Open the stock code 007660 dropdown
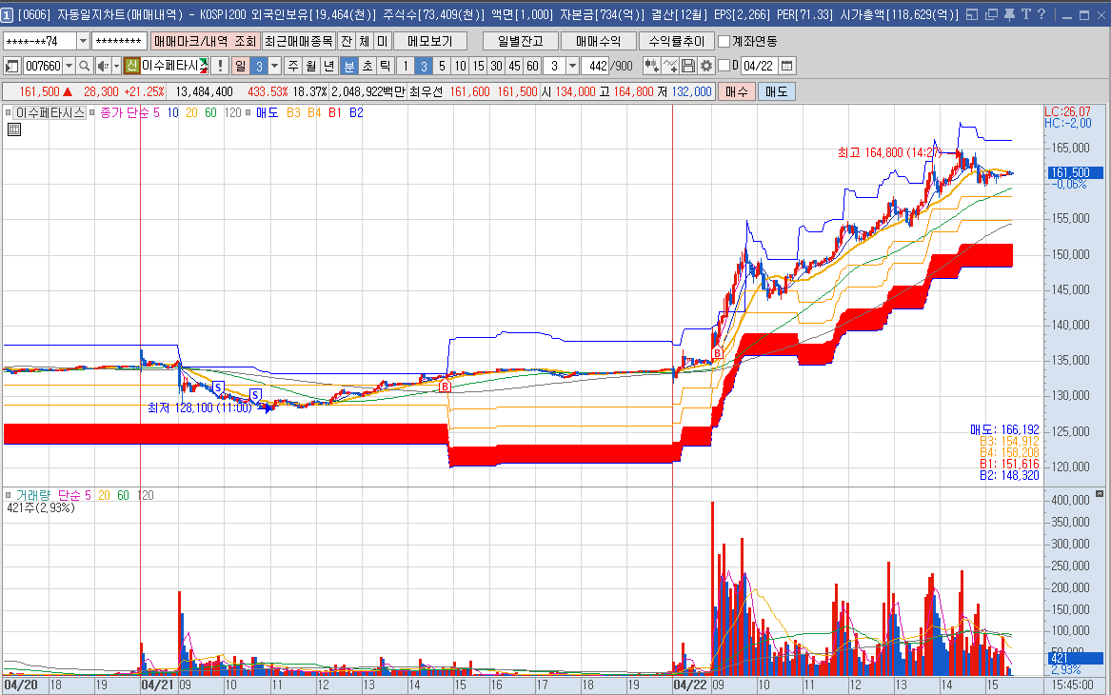 [69, 66]
